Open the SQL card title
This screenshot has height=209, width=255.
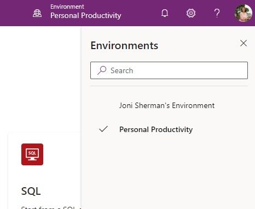pyautogui.click(x=31, y=191)
